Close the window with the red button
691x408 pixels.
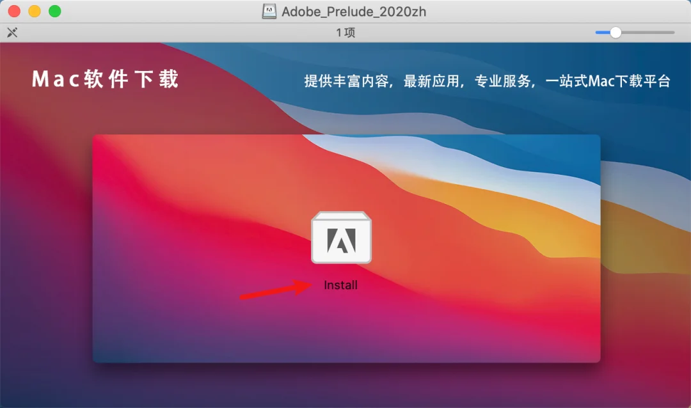pyautogui.click(x=15, y=11)
